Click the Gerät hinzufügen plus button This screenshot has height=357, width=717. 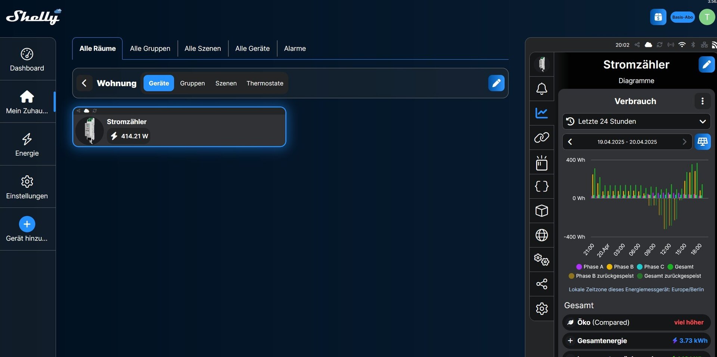[x=27, y=224]
